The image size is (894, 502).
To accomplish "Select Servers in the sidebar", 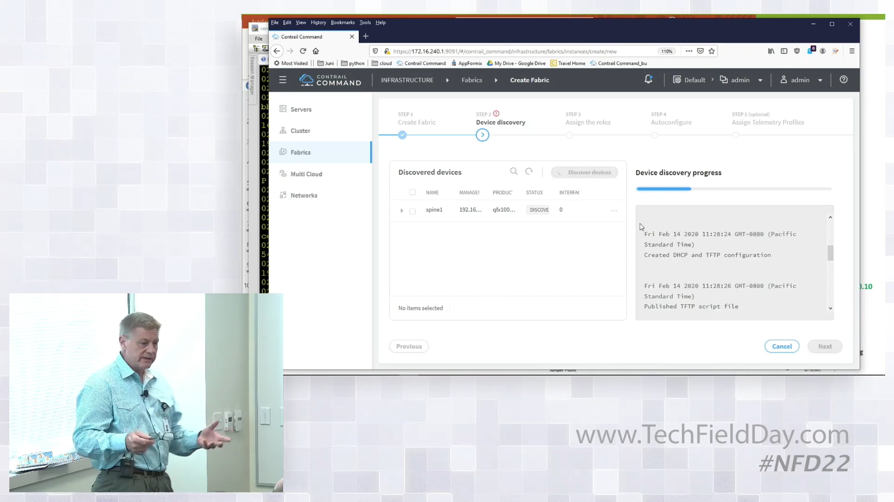I will pyautogui.click(x=320, y=109).
